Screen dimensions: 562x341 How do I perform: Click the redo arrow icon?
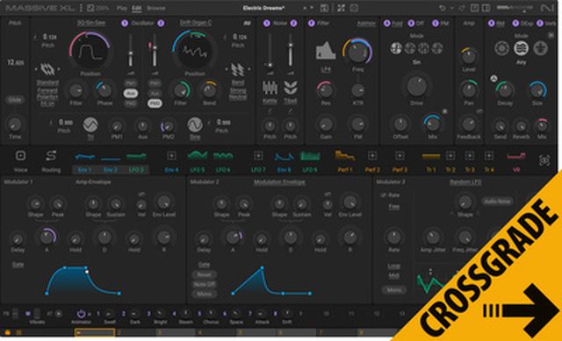click(462, 8)
